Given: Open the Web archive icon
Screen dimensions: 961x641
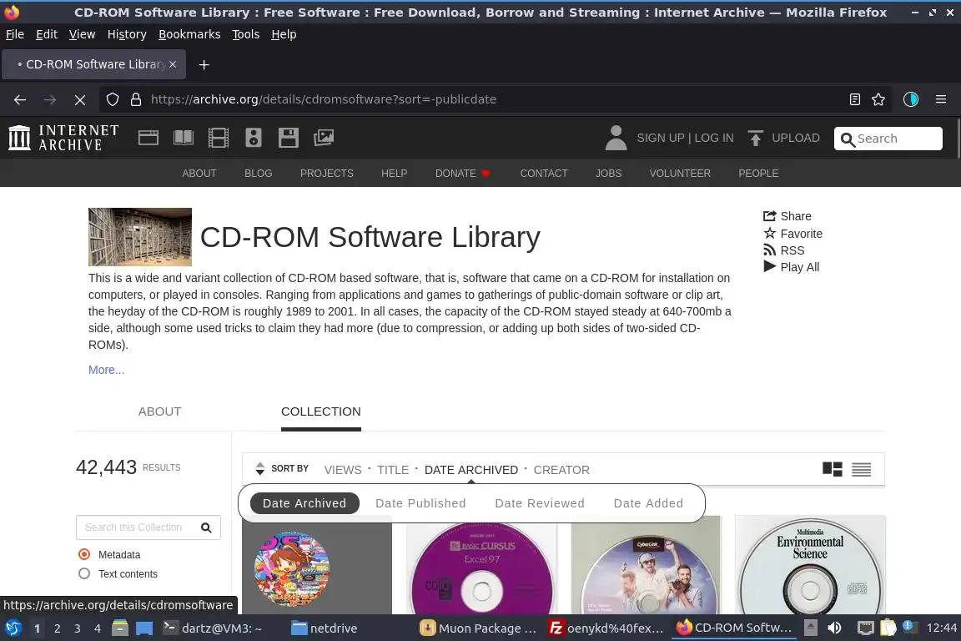Looking at the screenshot, I should click(148, 138).
